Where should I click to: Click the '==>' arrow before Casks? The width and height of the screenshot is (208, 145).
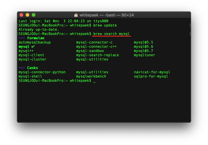[22, 68]
